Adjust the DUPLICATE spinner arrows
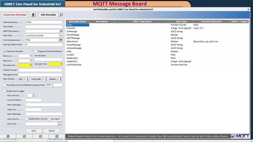 click(x=46, y=79)
